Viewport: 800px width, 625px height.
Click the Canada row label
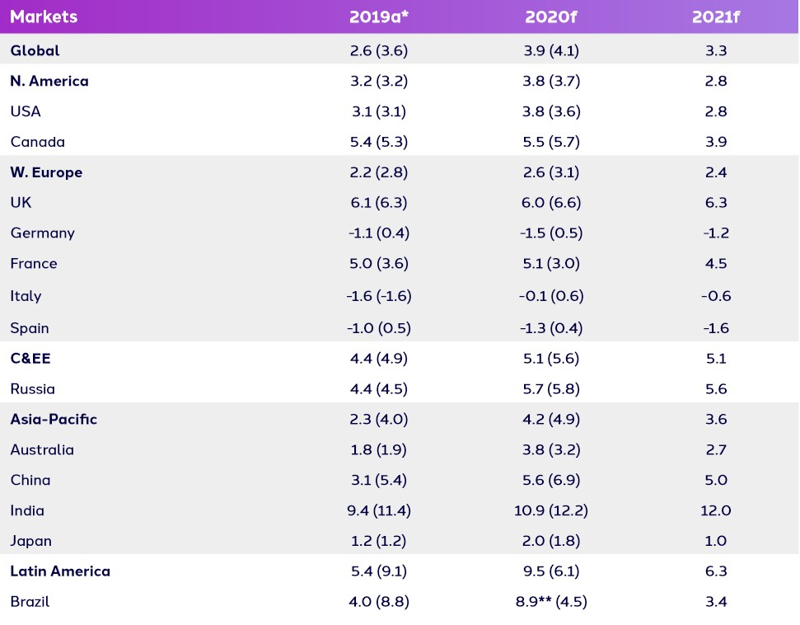38,142
